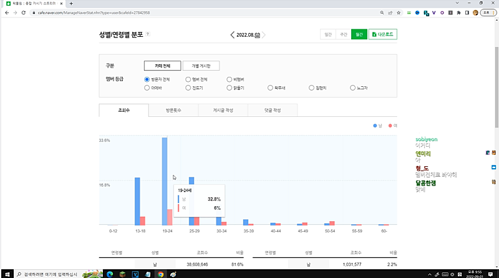Select the 개별 게시판 filter button
This screenshot has height=278, width=499.
201,66
